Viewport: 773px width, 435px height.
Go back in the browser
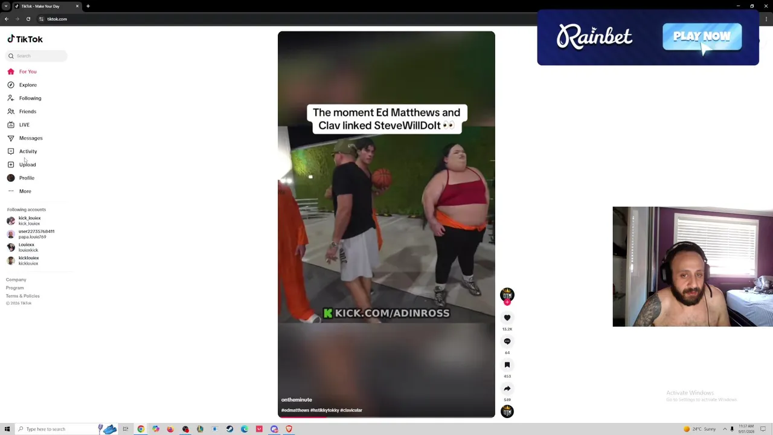tap(7, 19)
